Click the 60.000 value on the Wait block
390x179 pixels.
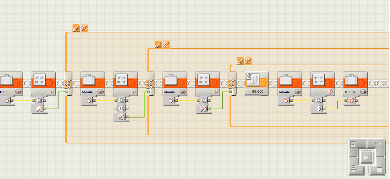pos(258,91)
